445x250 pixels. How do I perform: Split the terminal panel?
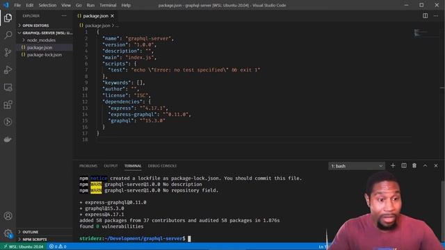(x=403, y=165)
